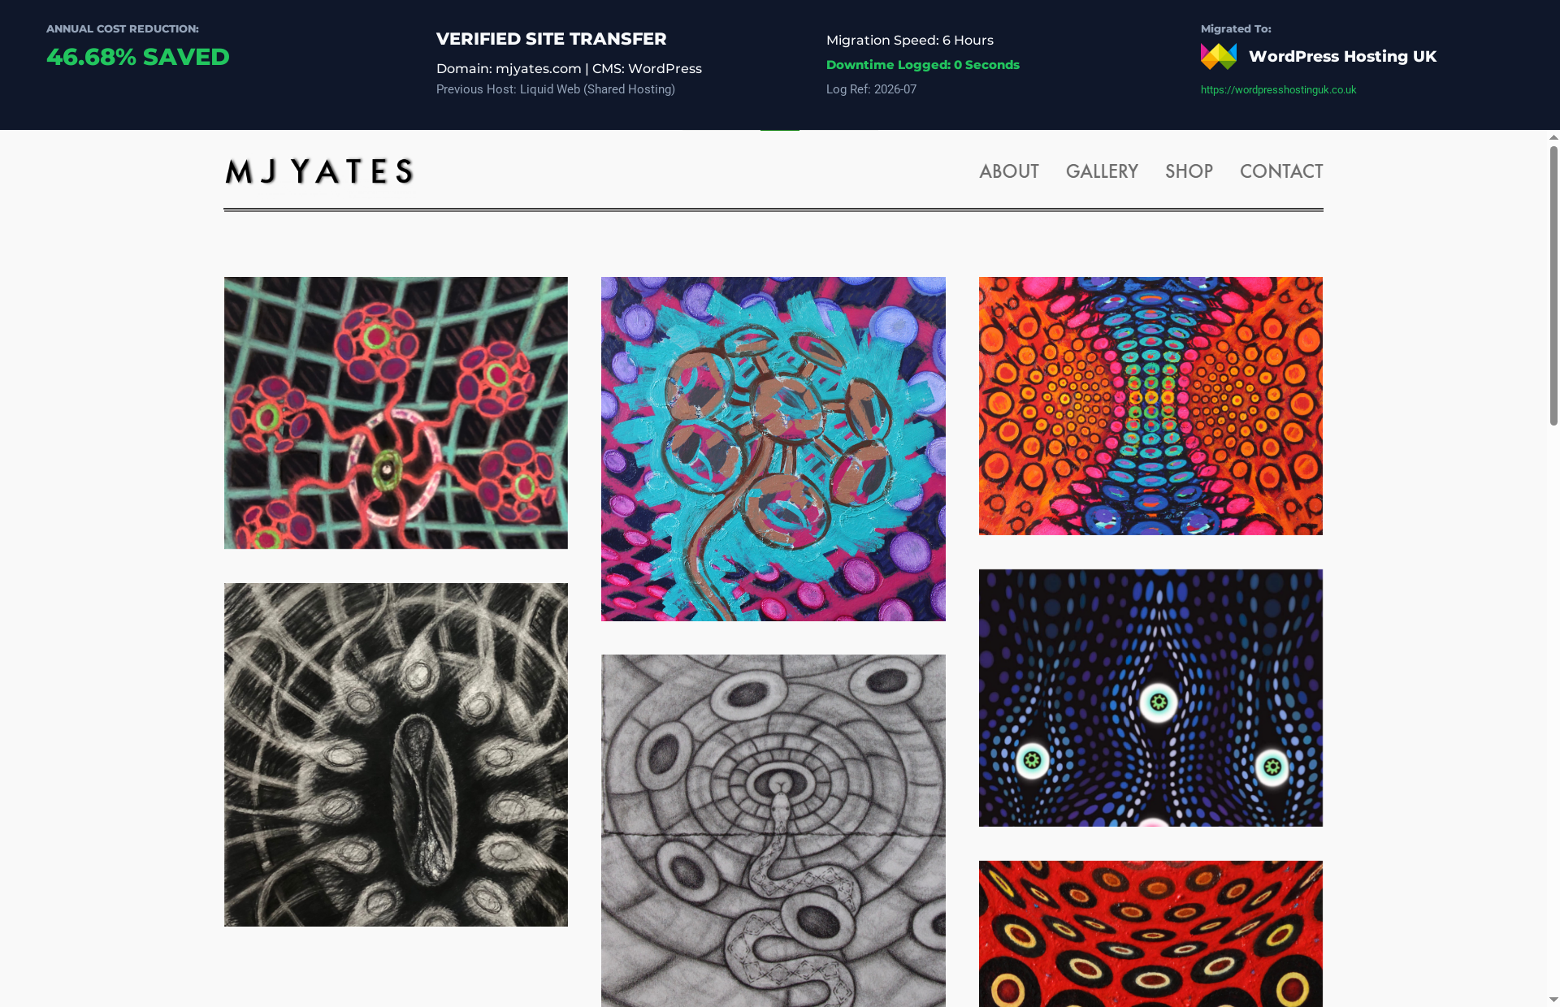Click 'Downtime Logged: 0 Seconds' text
1560x1007 pixels.
(922, 65)
